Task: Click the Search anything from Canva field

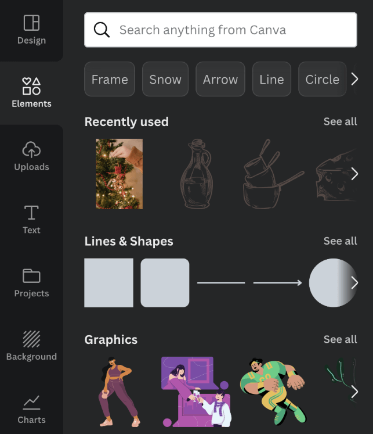Action: (x=220, y=30)
